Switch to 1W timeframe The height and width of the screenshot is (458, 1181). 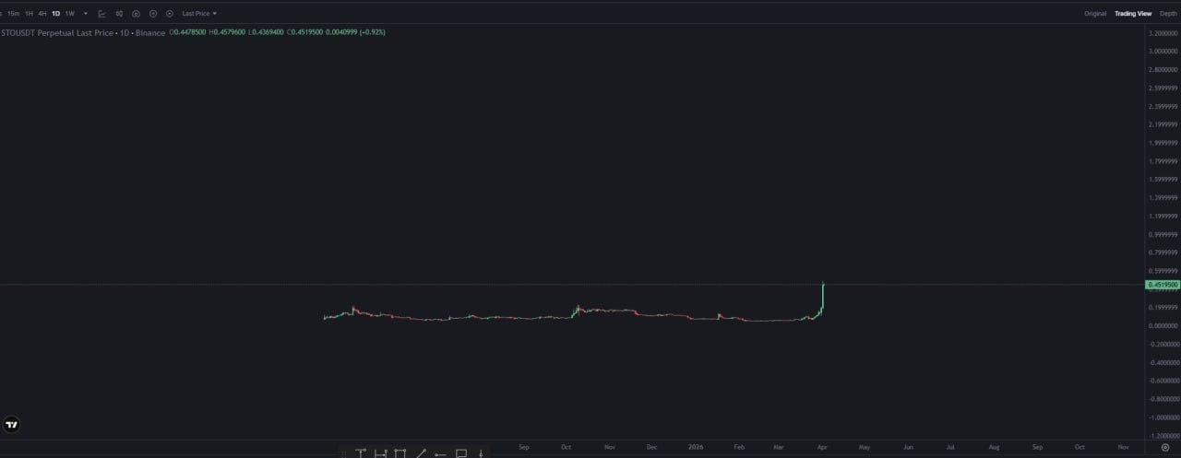(70, 14)
